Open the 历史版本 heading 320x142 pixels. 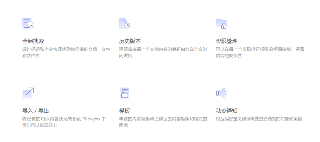pyautogui.click(x=130, y=41)
